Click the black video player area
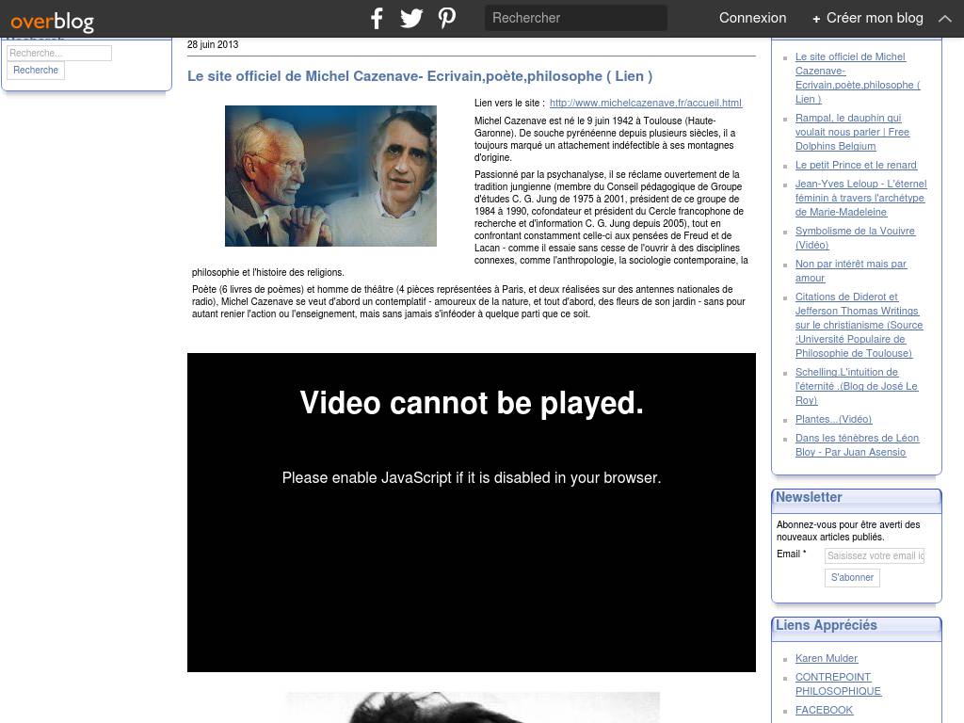 [x=471, y=565]
